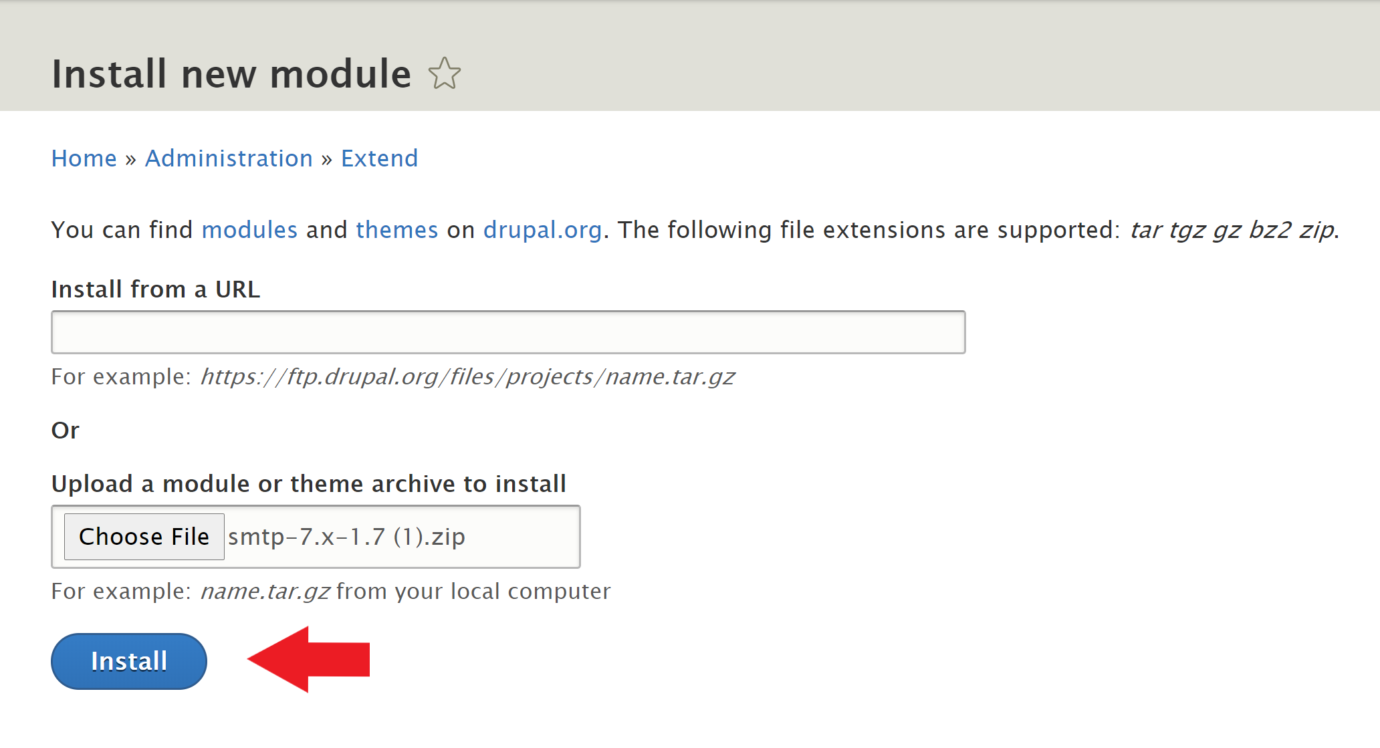The image size is (1380, 748).
Task: Visit the drupal.org link
Action: point(542,230)
